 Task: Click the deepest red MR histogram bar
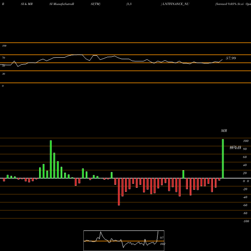point(119,192)
